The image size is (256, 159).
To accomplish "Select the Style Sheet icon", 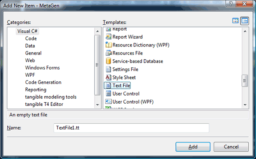I will [x=108, y=77].
